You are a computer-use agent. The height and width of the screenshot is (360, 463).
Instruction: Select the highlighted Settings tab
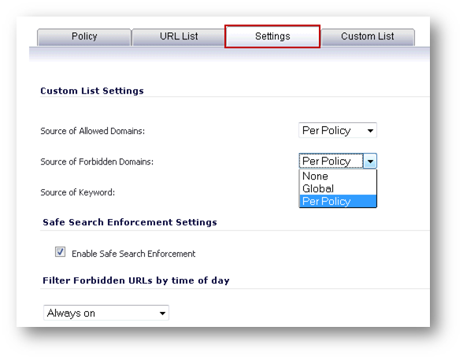pyautogui.click(x=272, y=36)
